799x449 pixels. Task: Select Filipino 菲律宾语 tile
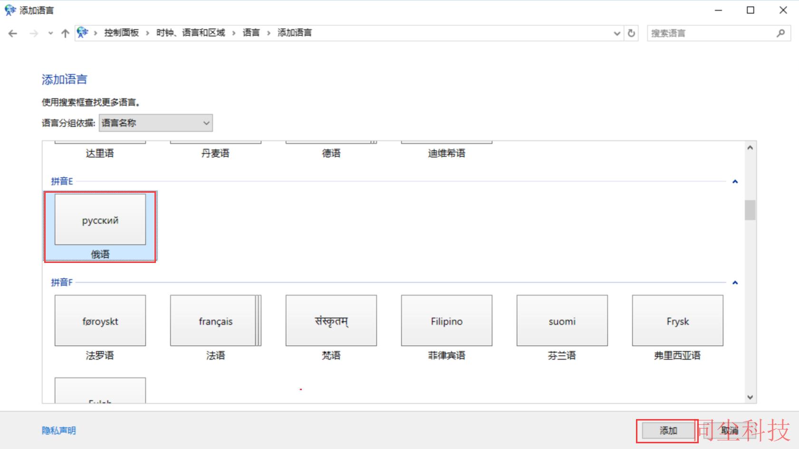coord(446,328)
